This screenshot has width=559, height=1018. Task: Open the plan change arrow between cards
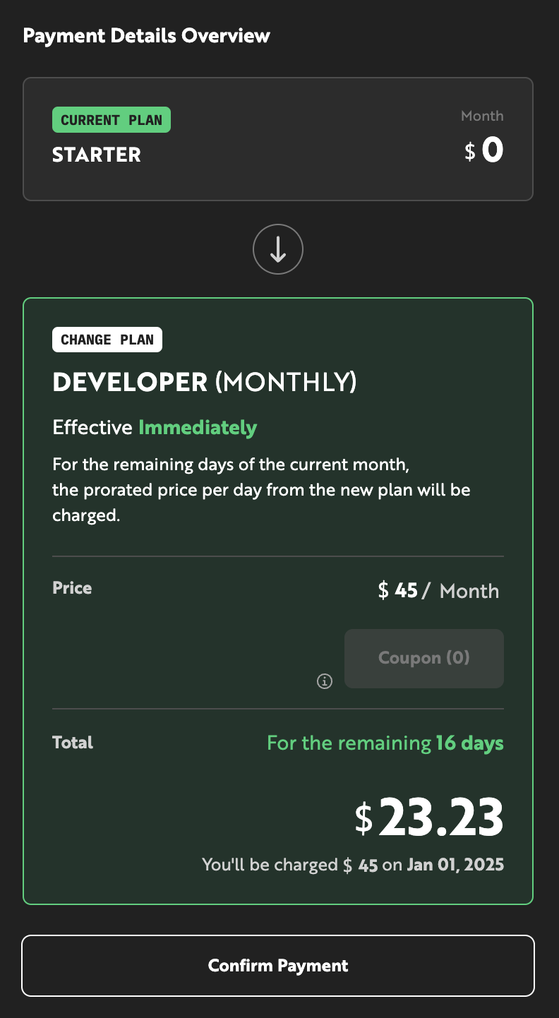[x=277, y=249]
